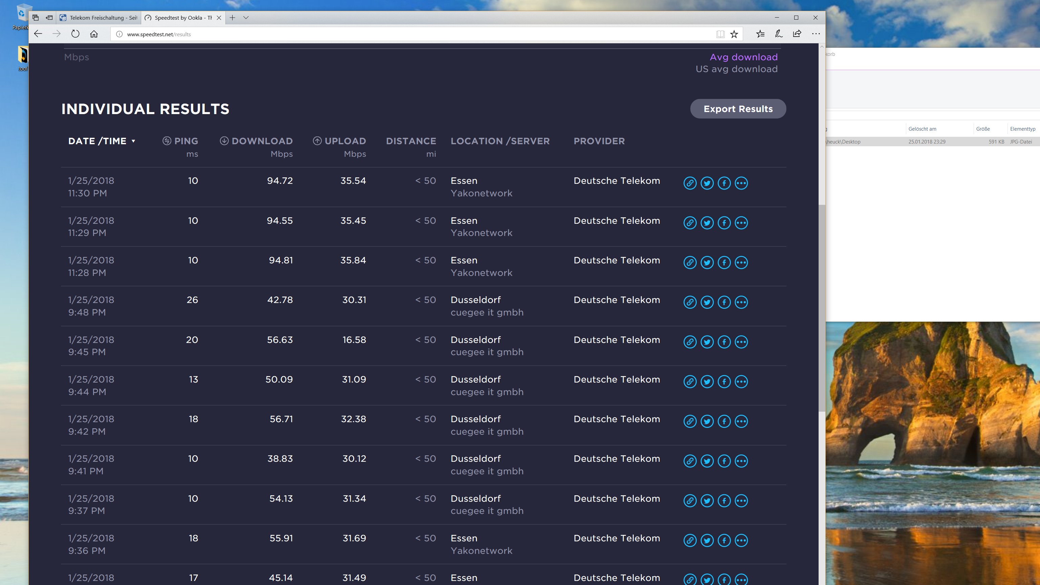
Task: Sort table by Upload column
Action: (339, 141)
